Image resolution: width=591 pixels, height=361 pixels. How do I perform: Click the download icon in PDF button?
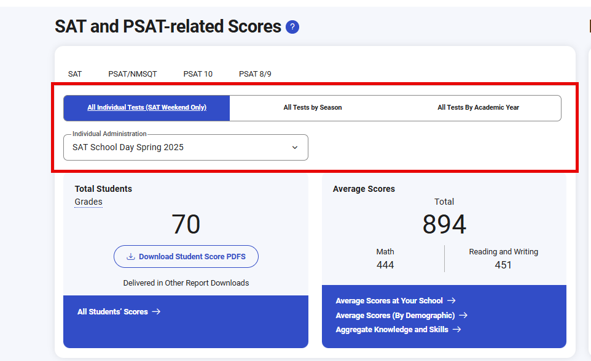tap(130, 257)
